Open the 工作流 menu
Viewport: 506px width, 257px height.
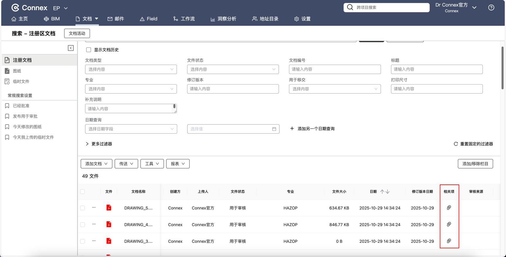pyautogui.click(x=184, y=19)
